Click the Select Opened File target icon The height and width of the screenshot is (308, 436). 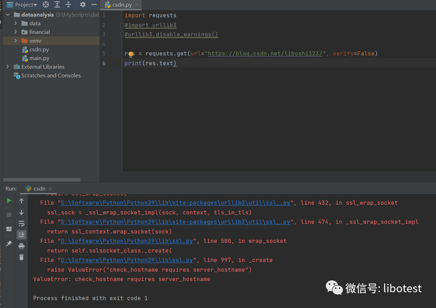tap(46, 5)
